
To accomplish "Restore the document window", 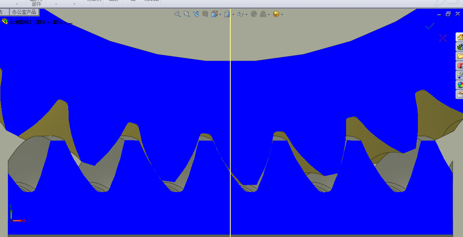I will click(x=448, y=14).
